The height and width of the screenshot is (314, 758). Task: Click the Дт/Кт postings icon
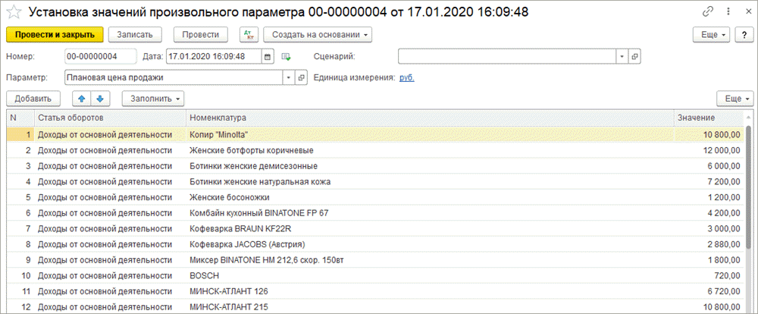(x=248, y=35)
